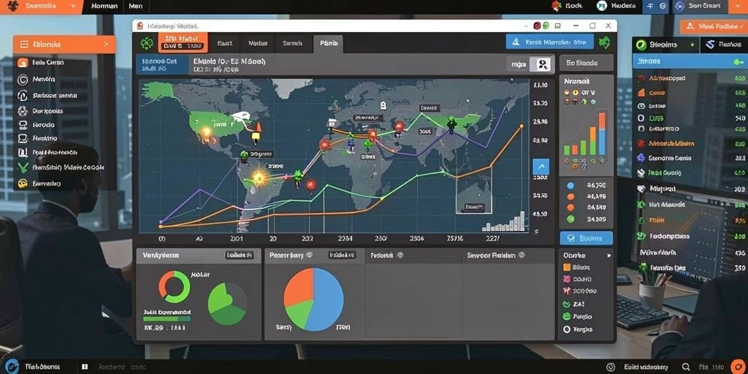Image resolution: width=748 pixels, height=374 pixels.
Task: Toggle the orange square checkbox in the legend list
Action: (x=567, y=267)
